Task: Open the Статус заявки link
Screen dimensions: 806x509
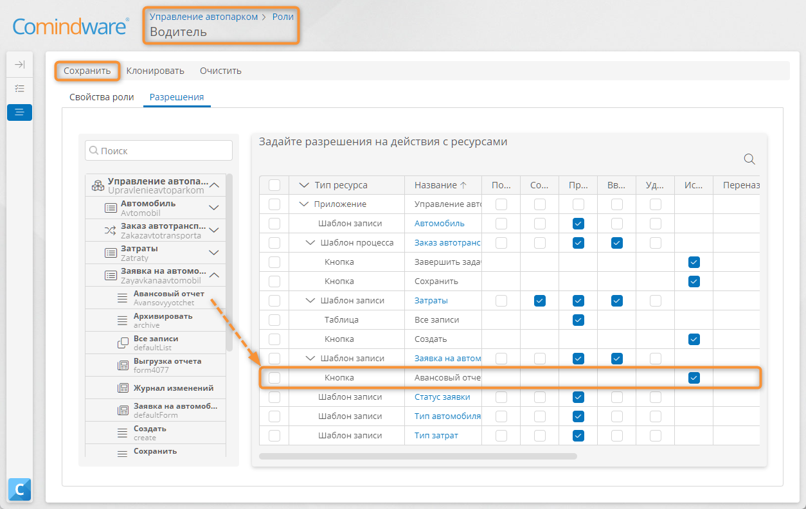Action: click(442, 397)
